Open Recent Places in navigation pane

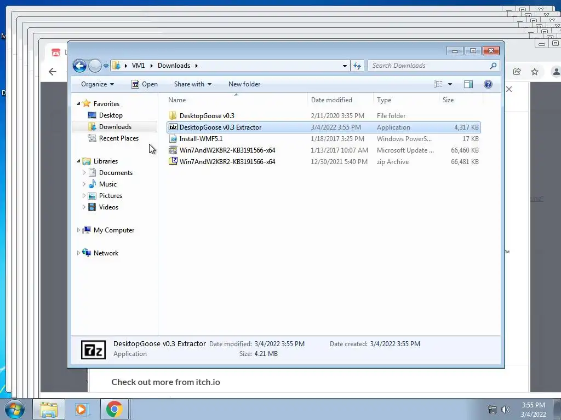tap(119, 138)
